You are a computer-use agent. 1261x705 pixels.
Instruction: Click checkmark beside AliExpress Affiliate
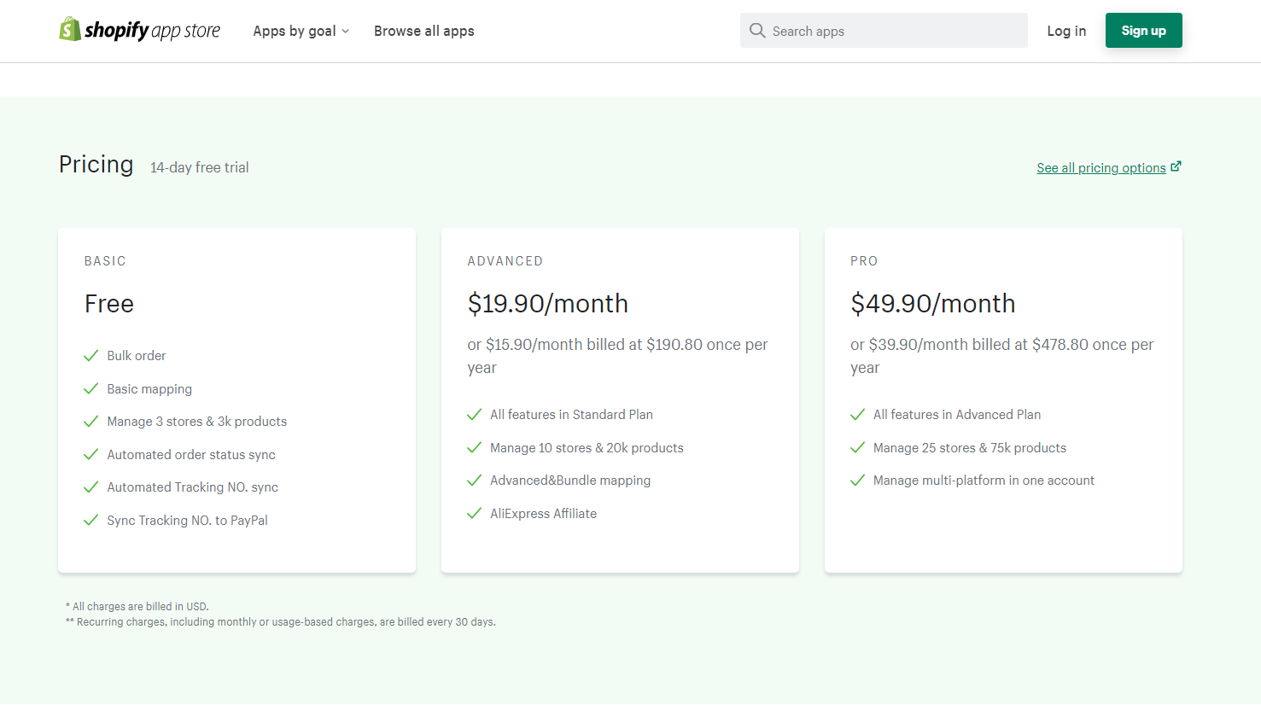pyautogui.click(x=475, y=514)
